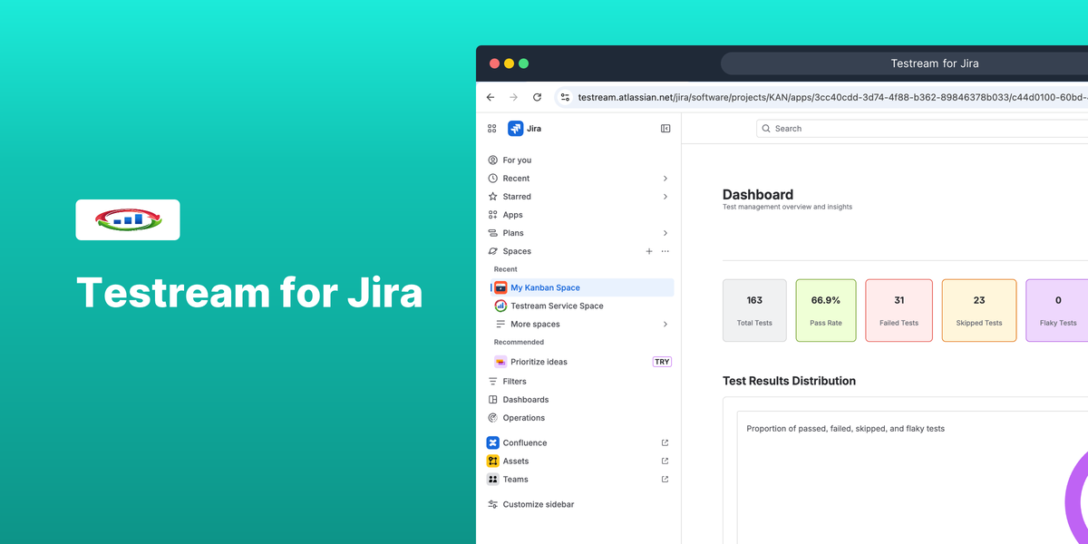
Task: Open Teams external link arrow icon
Action: pyautogui.click(x=665, y=480)
